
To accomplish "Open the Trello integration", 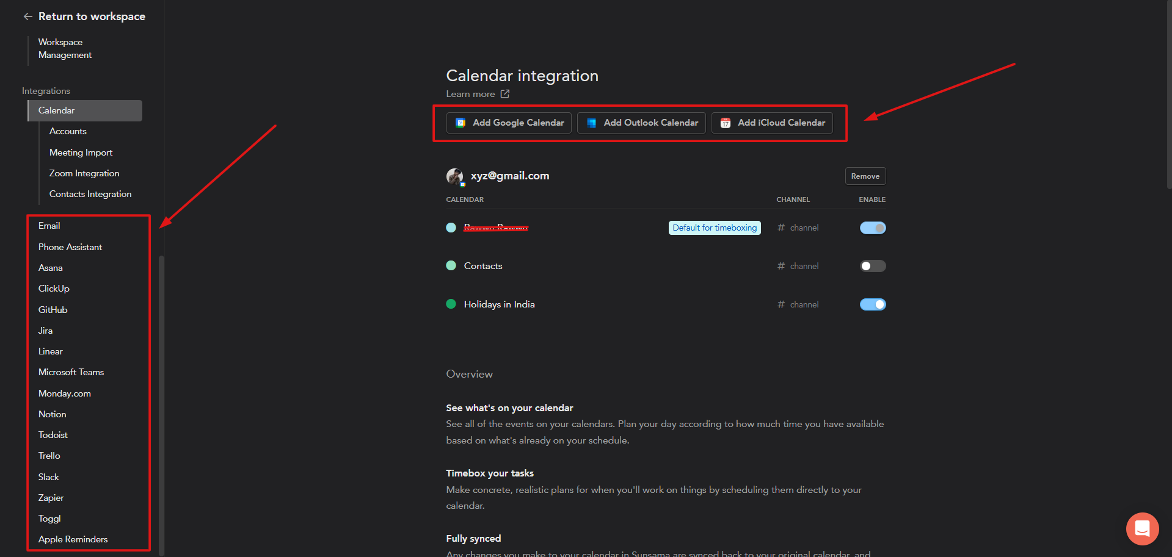I will pyautogui.click(x=49, y=456).
